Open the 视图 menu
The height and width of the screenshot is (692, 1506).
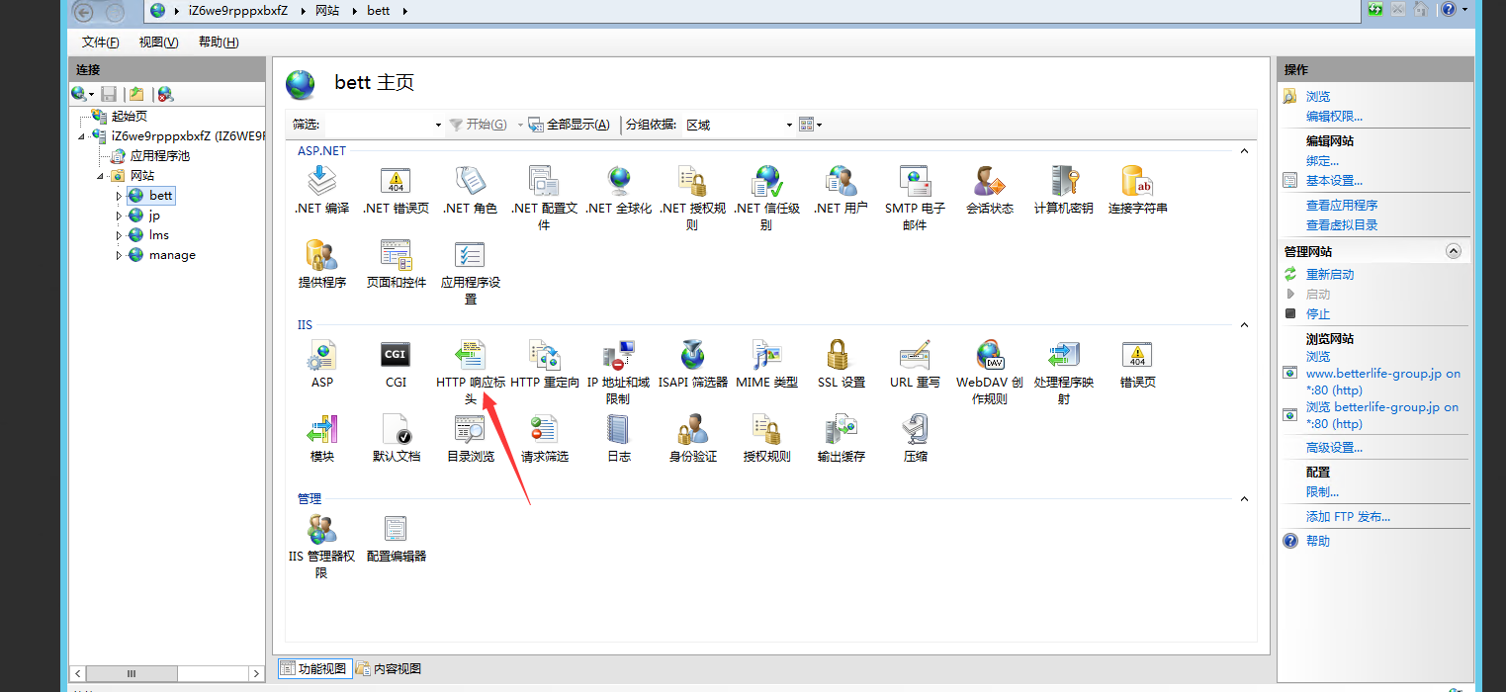click(158, 42)
